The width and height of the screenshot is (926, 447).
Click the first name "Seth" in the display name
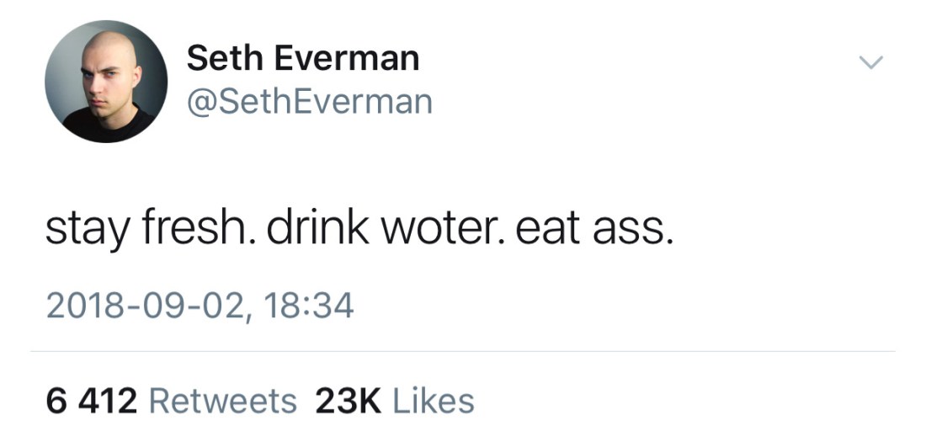tap(219, 58)
